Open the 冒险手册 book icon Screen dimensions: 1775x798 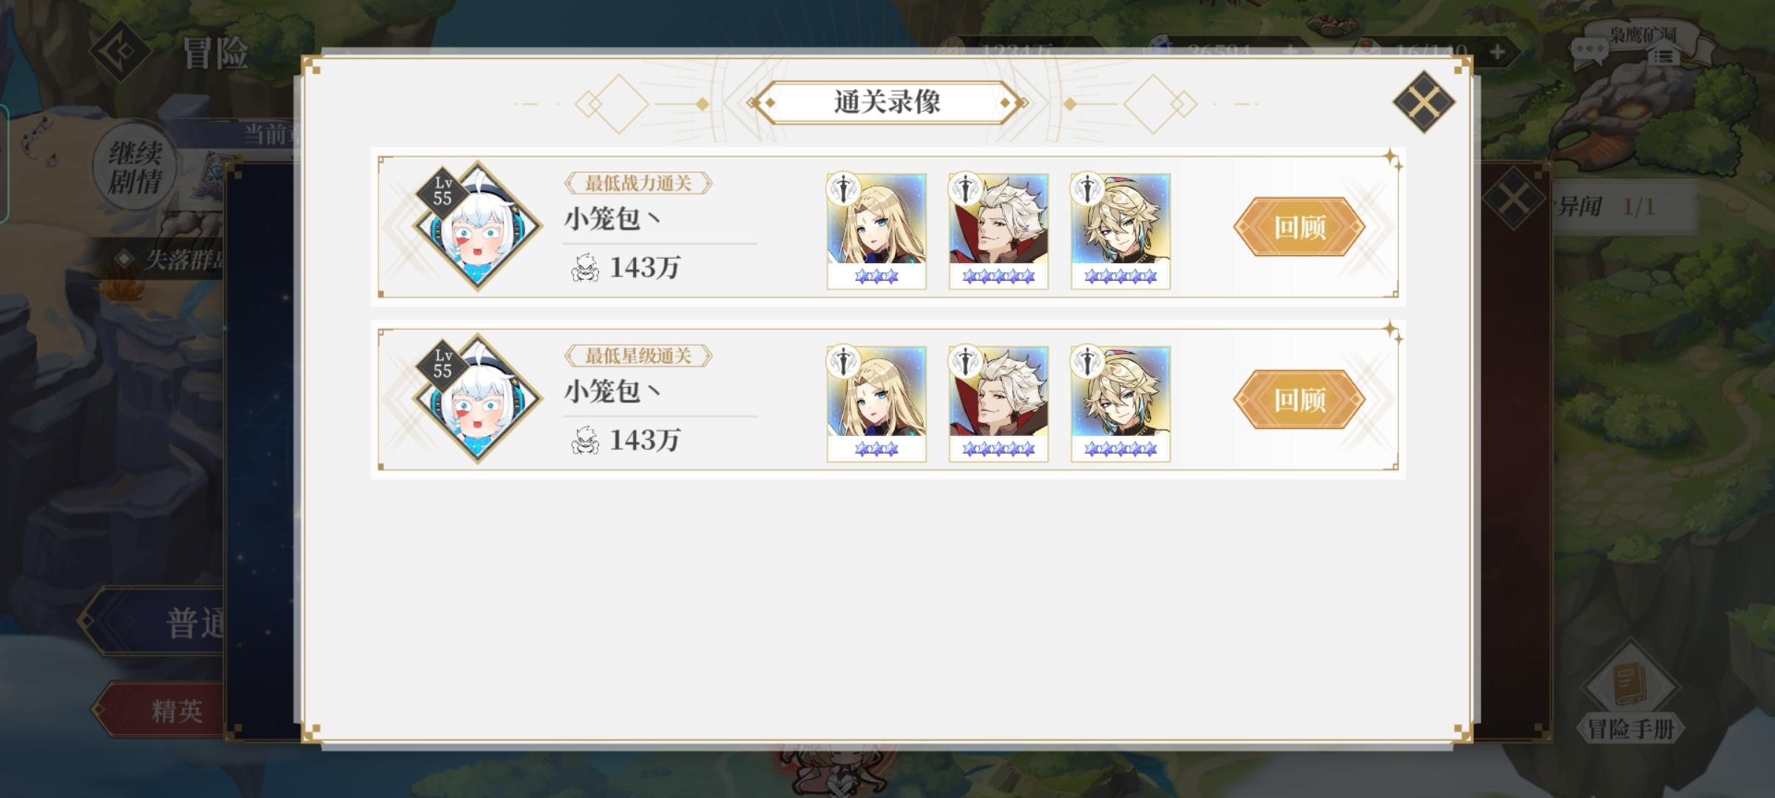pyautogui.click(x=1631, y=691)
